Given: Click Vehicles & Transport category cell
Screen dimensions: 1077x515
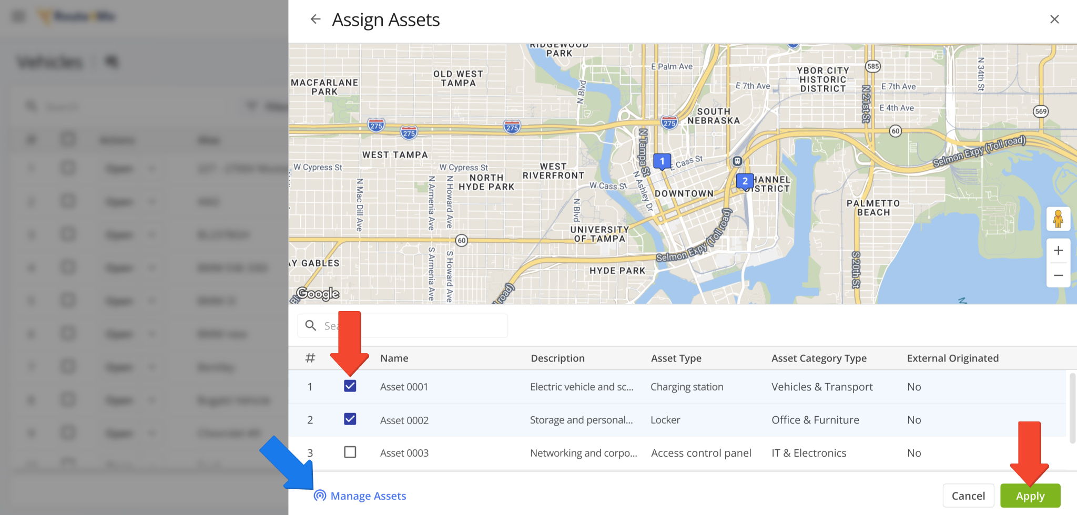Looking at the screenshot, I should click(x=822, y=387).
